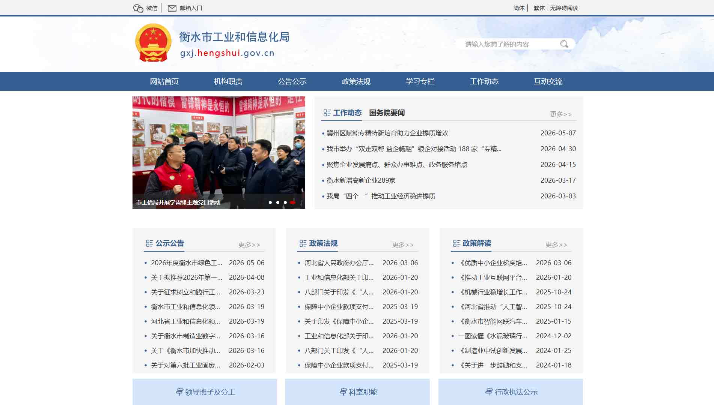Screen dimensions: 714x405
Task: Open 《推动工业互联网平台... interpretation
Action: [493, 277]
